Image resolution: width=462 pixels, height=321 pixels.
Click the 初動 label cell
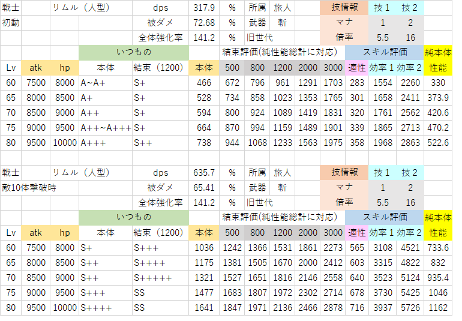11,23
